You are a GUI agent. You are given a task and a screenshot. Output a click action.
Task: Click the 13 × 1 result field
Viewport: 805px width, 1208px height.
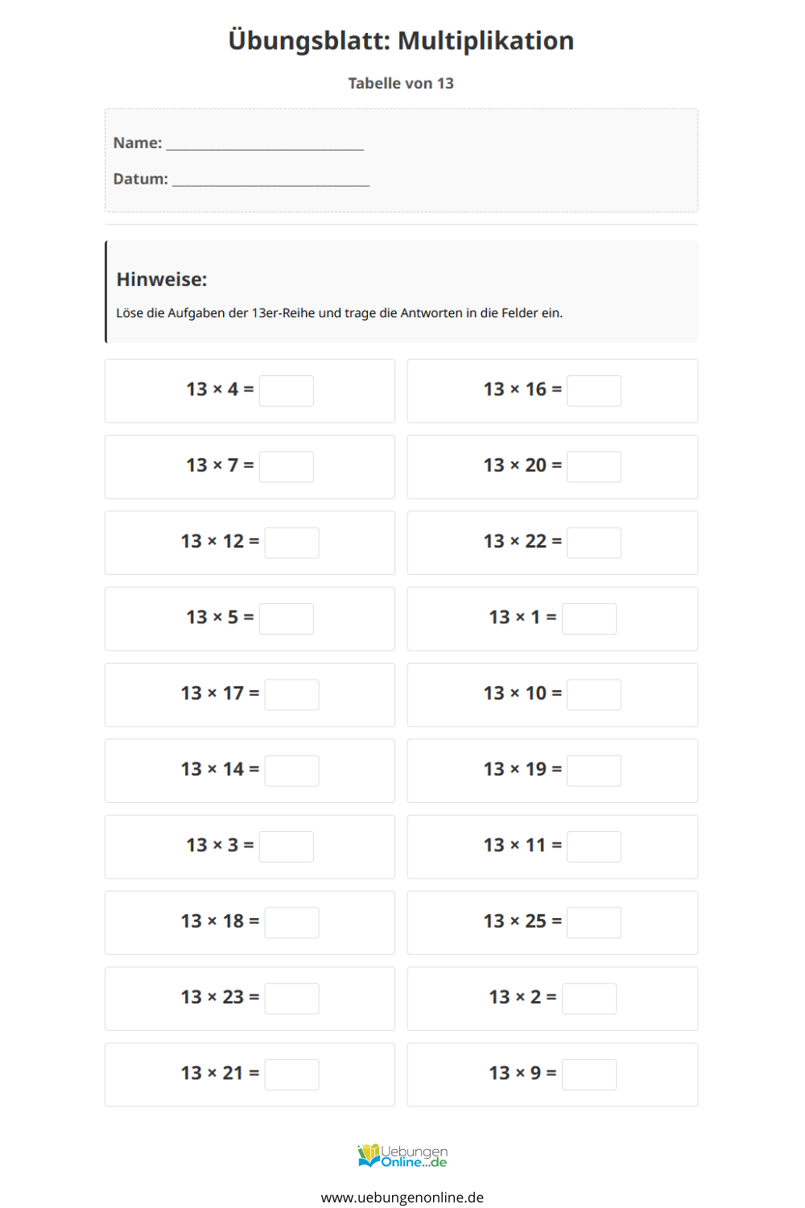point(589,618)
